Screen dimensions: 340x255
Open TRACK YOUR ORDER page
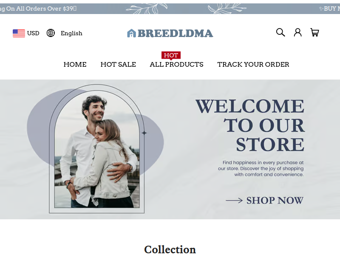tap(253, 65)
